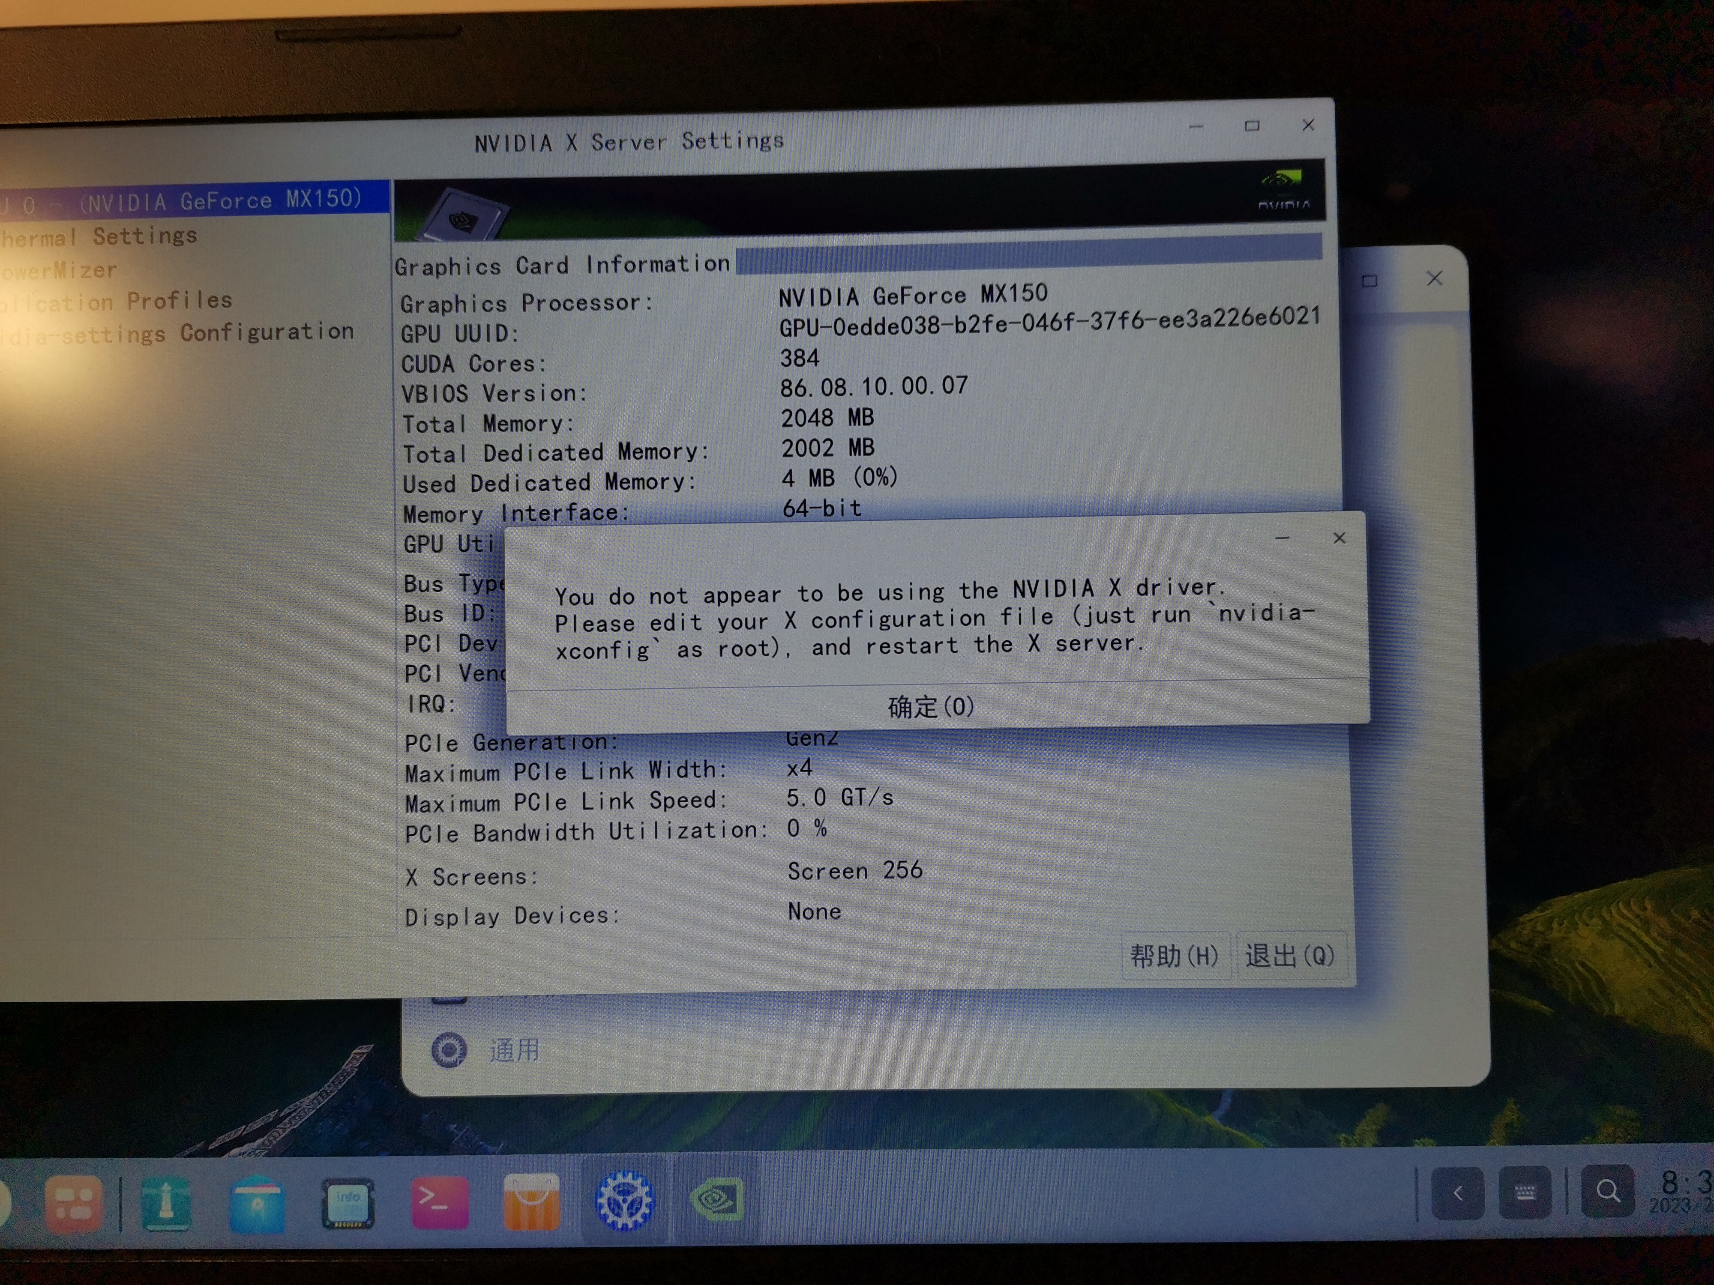Click the device info chip icon in dock
The width and height of the screenshot is (1714, 1285).
[x=348, y=1204]
